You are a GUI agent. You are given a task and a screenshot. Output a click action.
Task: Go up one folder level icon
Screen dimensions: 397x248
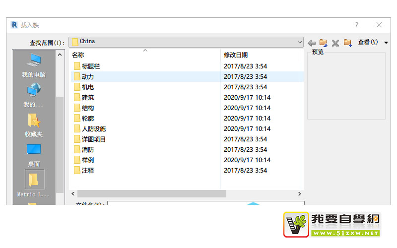323,43
